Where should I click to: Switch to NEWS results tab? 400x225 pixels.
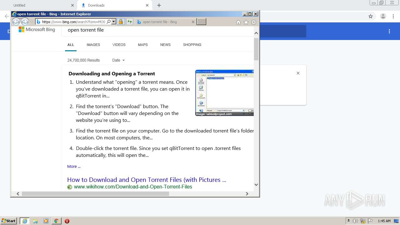165,45
